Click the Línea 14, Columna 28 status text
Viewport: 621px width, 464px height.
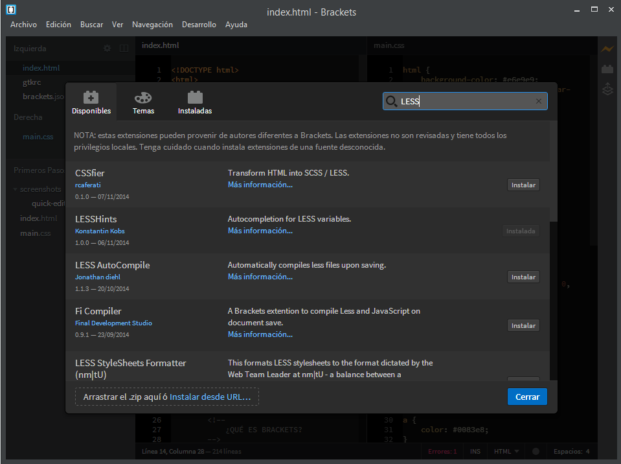click(x=175, y=451)
